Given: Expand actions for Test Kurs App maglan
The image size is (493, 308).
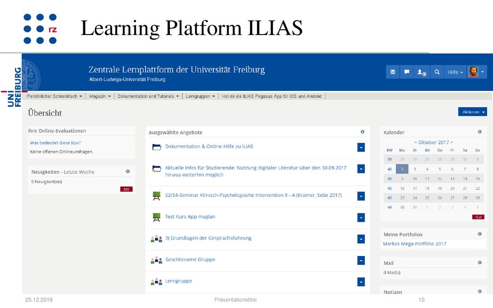Looking at the screenshot, I should pos(361,218).
